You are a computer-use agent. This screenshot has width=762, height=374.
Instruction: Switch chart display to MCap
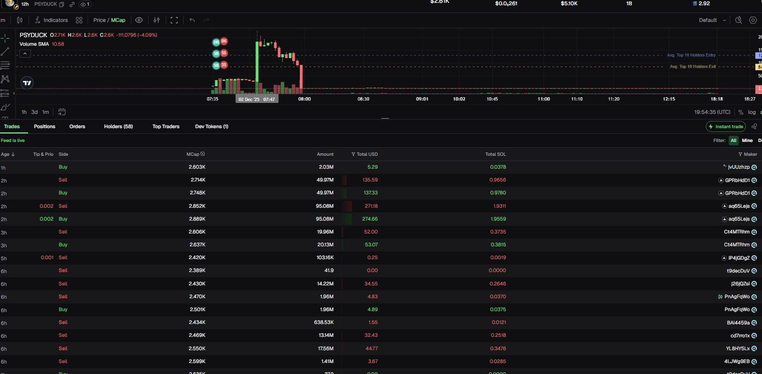(119, 20)
